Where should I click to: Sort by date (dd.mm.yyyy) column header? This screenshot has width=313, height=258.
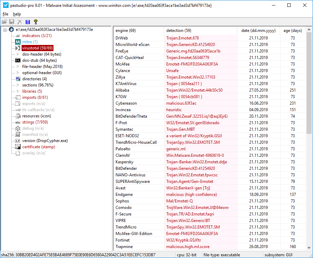[x=258, y=31]
